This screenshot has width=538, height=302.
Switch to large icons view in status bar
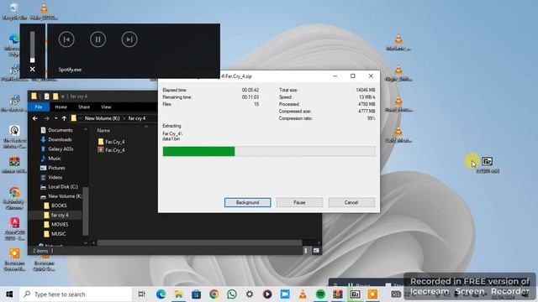coord(316,251)
